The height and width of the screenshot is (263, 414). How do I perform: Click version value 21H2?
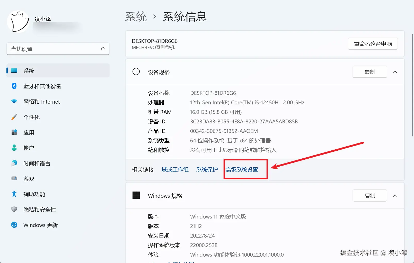point(196,226)
